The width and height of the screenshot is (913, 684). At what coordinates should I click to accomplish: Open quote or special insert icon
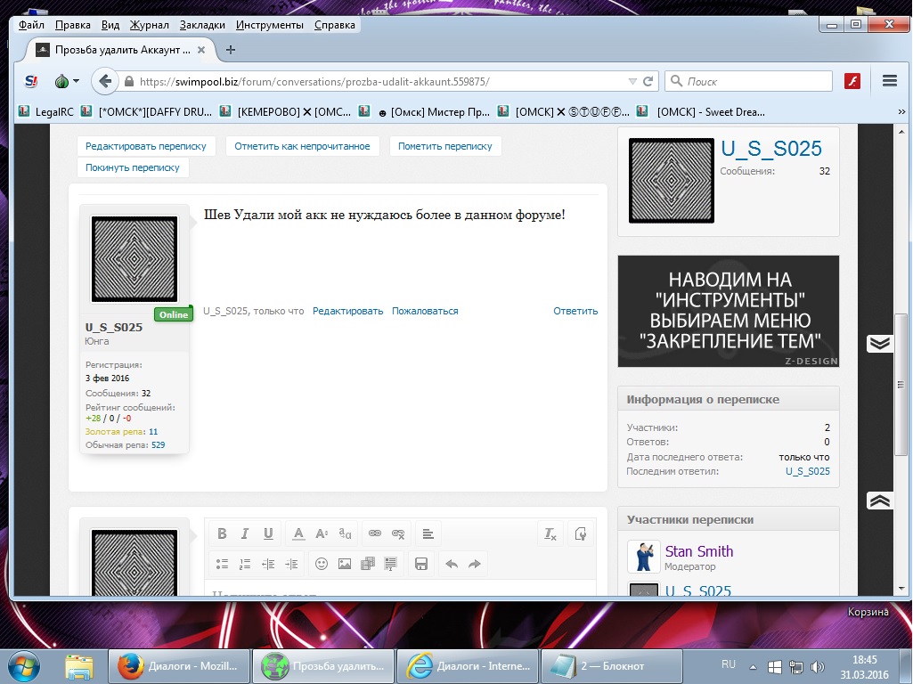(391, 564)
